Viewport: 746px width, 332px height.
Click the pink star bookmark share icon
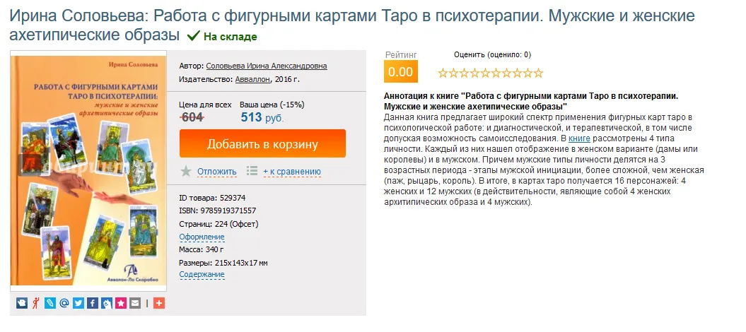(120, 303)
